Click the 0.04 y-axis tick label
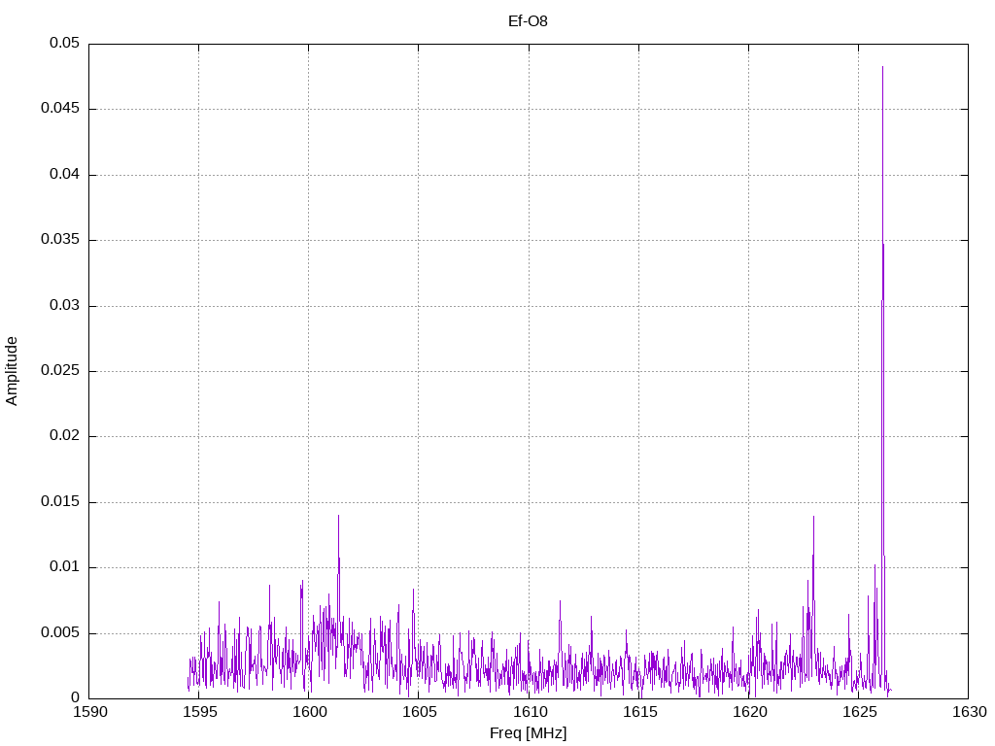 click(65, 175)
